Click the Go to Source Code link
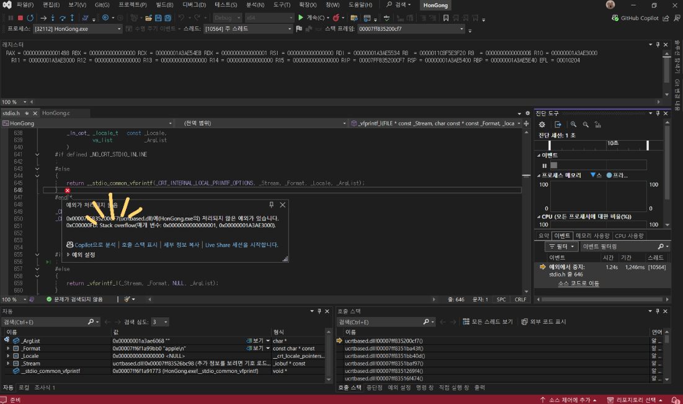 [578, 283]
